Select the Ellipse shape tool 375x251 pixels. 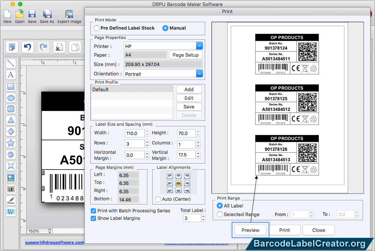[11, 98]
